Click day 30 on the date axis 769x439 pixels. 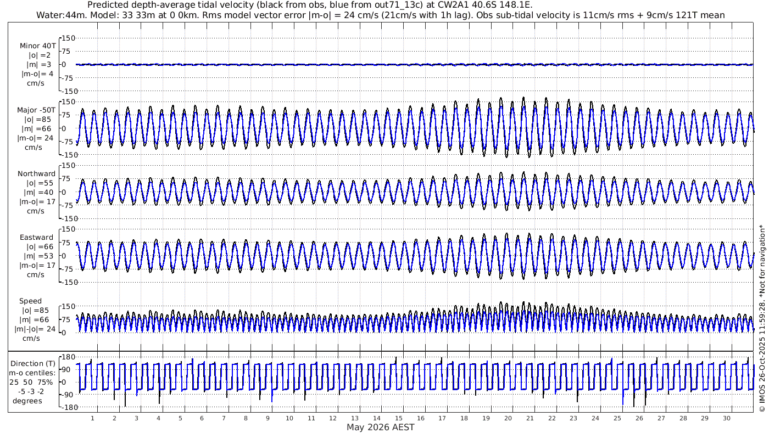tap(726, 418)
